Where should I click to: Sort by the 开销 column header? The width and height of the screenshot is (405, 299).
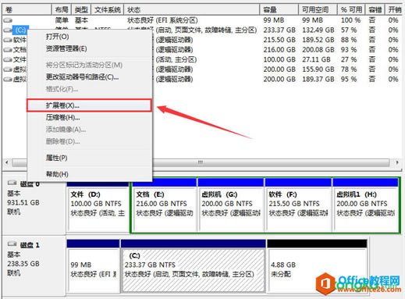click(x=395, y=10)
